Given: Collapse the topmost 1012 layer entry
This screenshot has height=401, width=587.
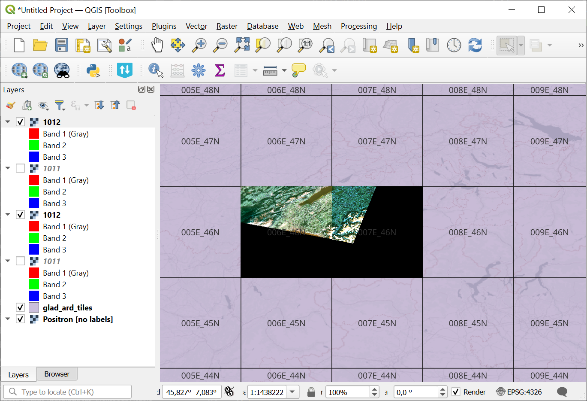Looking at the screenshot, I should [x=7, y=122].
